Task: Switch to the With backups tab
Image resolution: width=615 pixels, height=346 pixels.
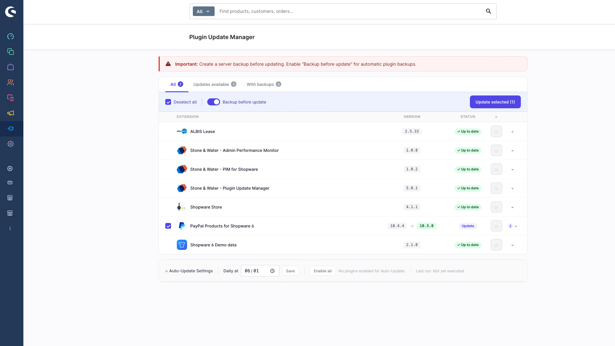Action: pos(264,84)
